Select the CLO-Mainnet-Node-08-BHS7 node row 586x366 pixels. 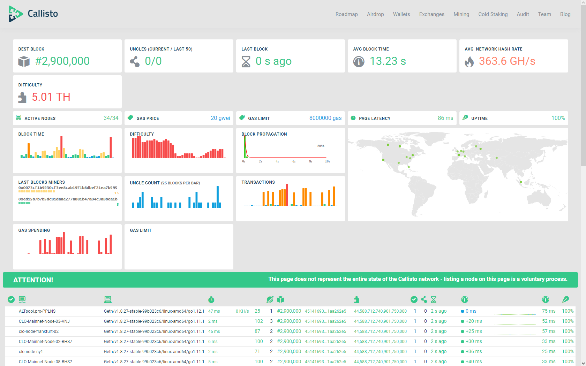pyautogui.click(x=290, y=361)
